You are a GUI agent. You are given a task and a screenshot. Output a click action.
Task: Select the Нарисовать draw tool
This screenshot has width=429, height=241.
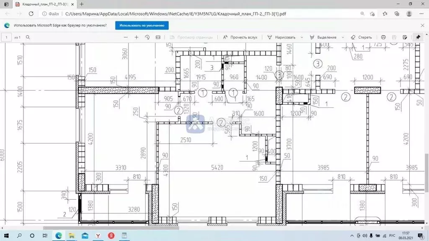(281, 37)
